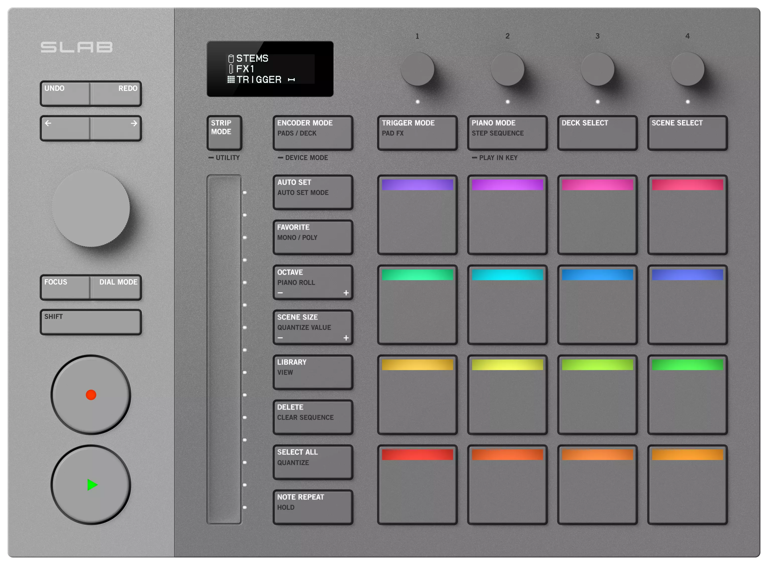The image size is (768, 565).
Task: Click the OCTAVE plus sign
Action: [346, 293]
